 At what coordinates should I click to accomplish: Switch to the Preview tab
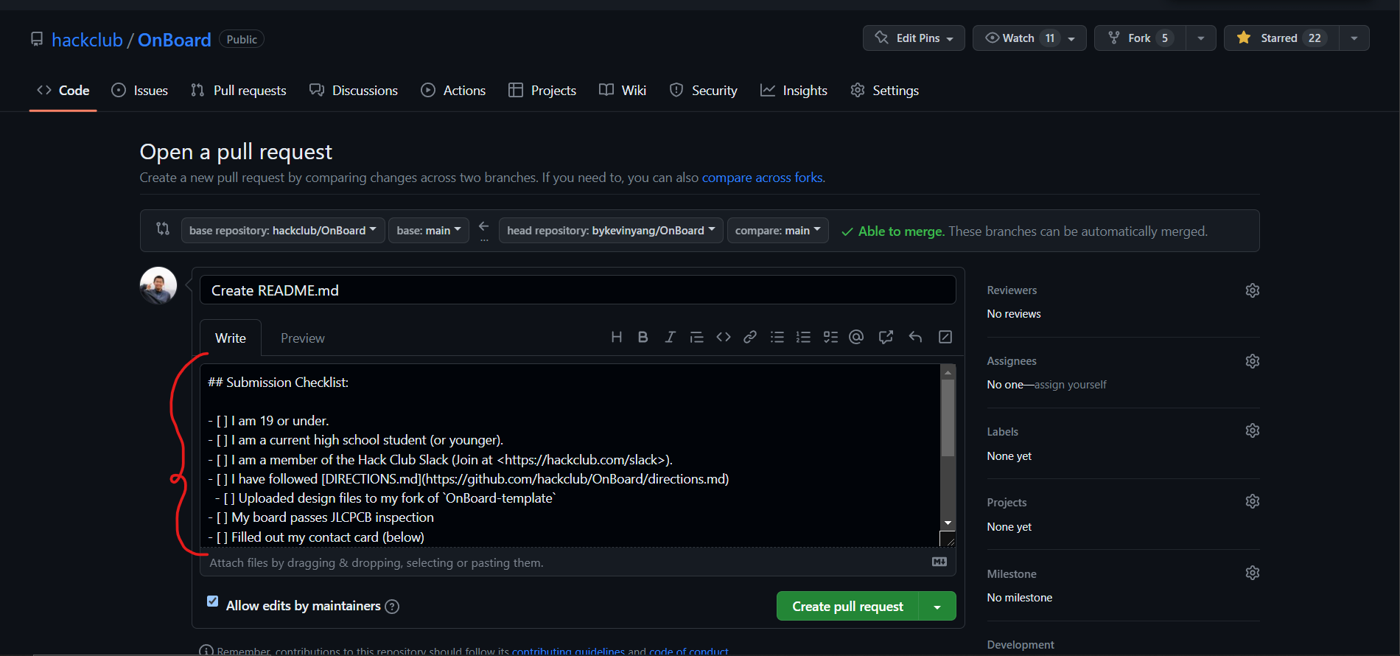(x=303, y=338)
